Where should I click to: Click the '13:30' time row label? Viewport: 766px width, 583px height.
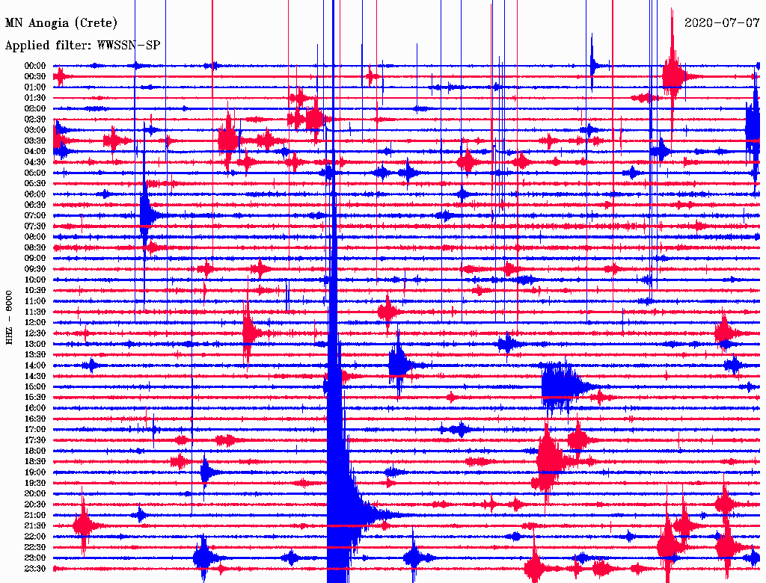35,355
